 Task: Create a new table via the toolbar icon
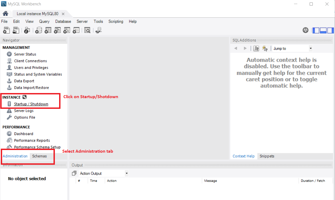(48, 30)
